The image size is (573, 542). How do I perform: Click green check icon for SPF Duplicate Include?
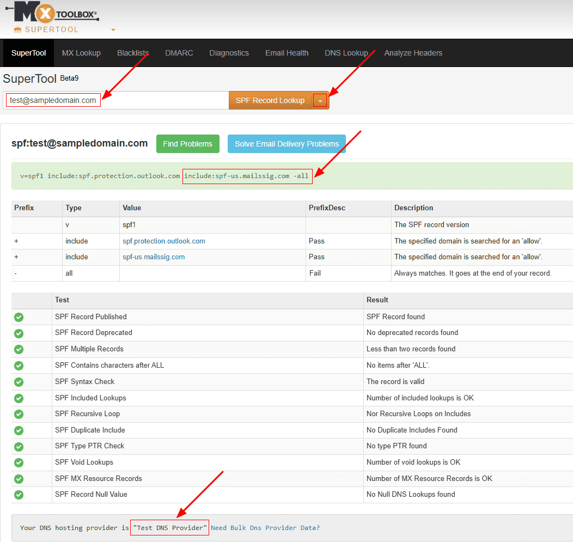(19, 430)
